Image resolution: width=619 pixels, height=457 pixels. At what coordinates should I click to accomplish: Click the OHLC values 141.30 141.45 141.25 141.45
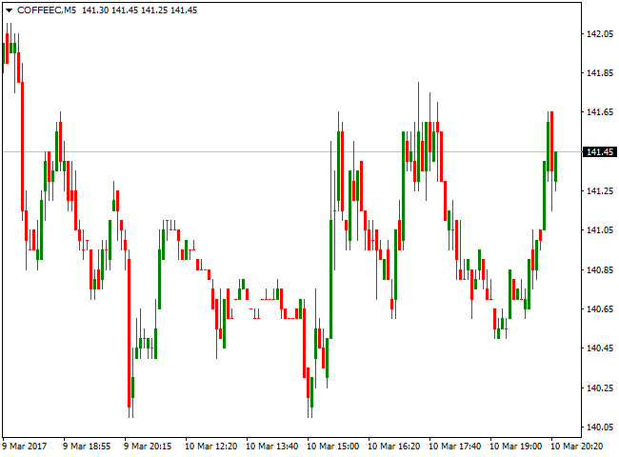[x=139, y=10]
